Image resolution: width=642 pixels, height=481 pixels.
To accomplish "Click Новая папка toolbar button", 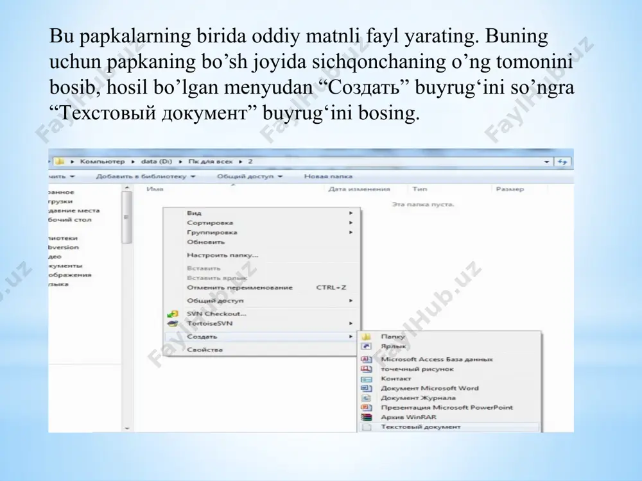I will point(328,176).
